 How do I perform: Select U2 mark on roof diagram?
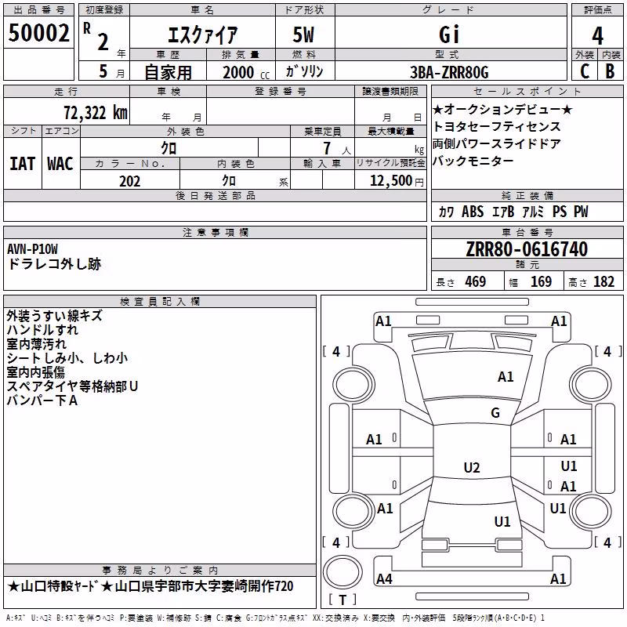pos(472,467)
